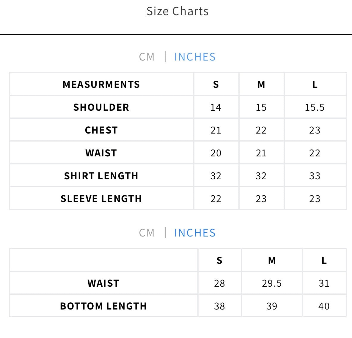
Task: Click the MEASURMENTS header cell
Action: pyautogui.click(x=101, y=85)
